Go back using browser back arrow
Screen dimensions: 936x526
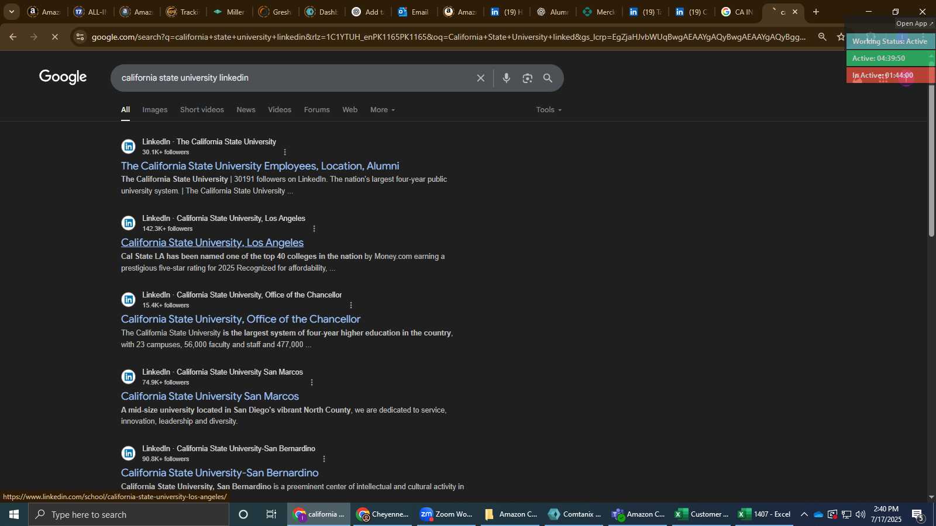click(13, 37)
